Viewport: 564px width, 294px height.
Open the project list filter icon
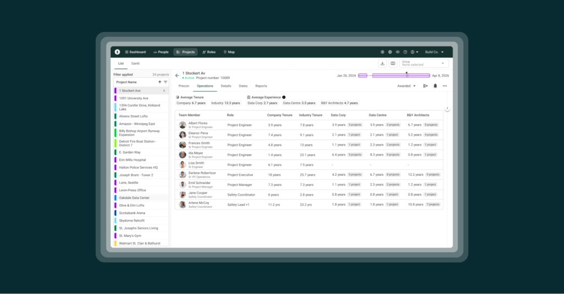pyautogui.click(x=165, y=82)
